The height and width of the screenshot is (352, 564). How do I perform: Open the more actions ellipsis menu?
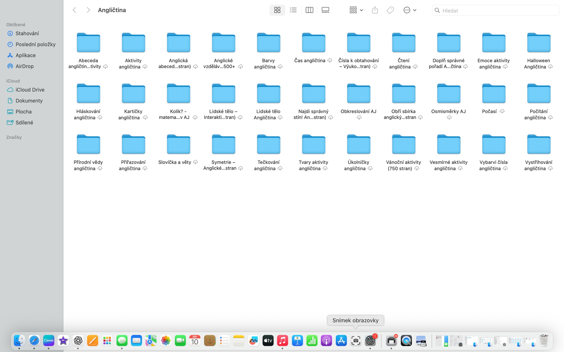click(410, 10)
